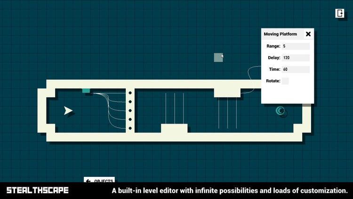This screenshot has width=353, height=199.
Task: Select the white arrow player spawn
Action: [x=68, y=110]
